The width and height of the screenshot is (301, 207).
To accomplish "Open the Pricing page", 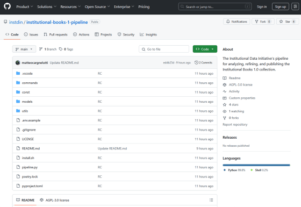I will (x=144, y=6).
